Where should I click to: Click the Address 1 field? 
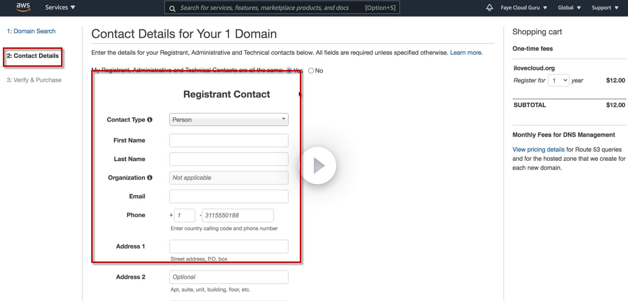229,246
